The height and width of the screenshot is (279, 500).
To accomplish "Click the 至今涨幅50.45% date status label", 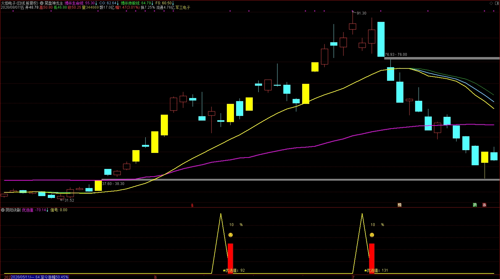I will (40, 277).
